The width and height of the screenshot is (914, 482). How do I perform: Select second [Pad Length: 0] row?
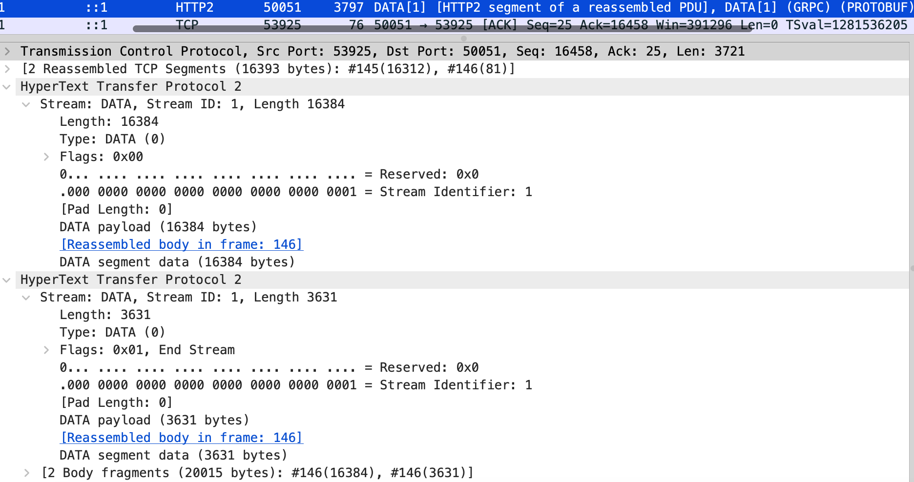coord(116,402)
